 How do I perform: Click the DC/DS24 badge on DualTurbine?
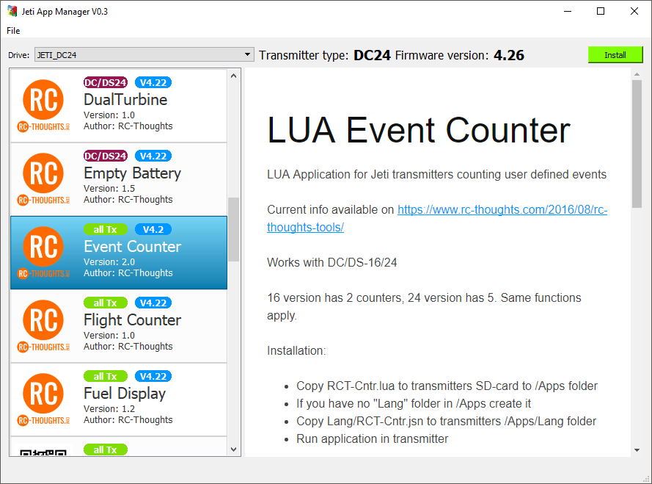click(106, 82)
